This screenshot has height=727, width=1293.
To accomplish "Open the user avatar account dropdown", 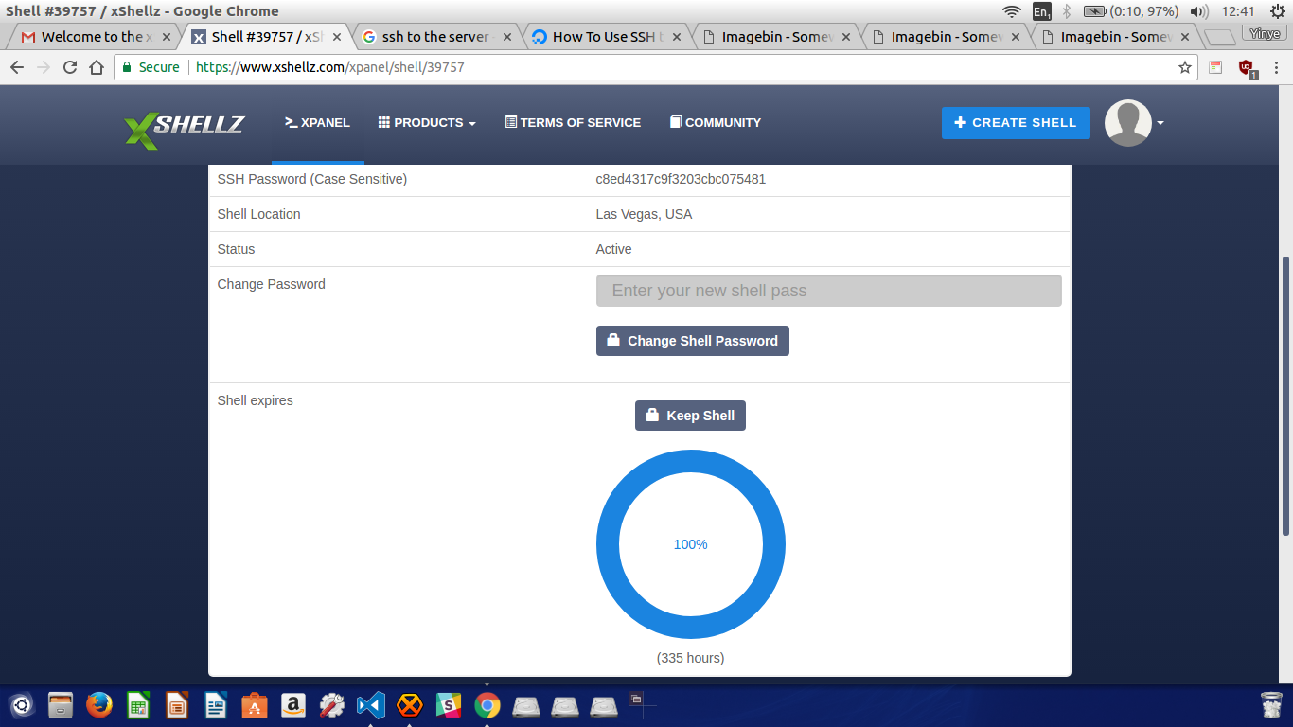I will 1134,123.
